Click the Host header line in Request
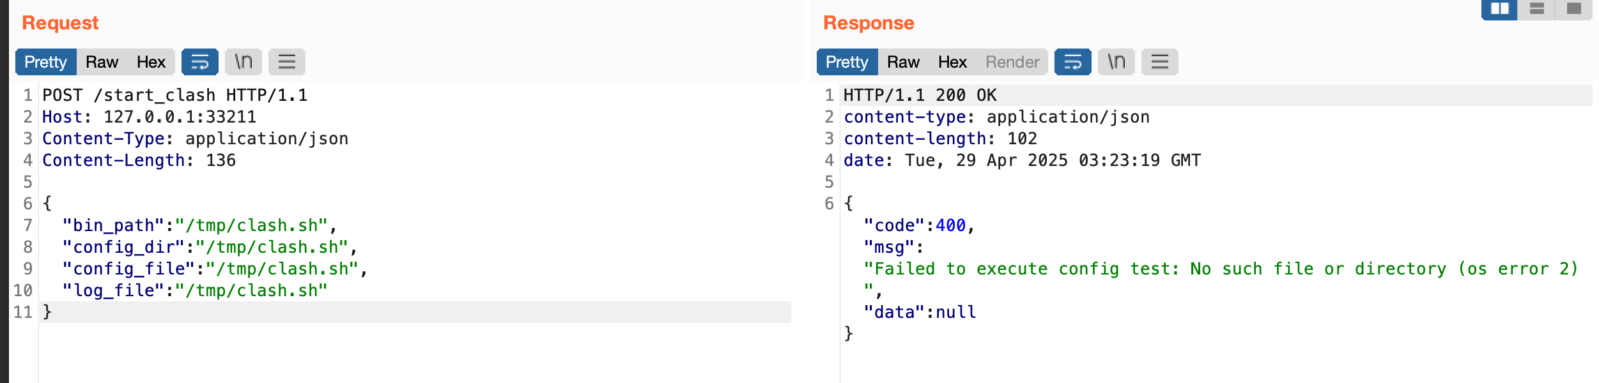The image size is (1599, 383). pyautogui.click(x=149, y=117)
